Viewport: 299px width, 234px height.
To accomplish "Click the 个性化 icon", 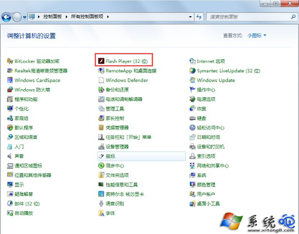I will tap(10, 108).
